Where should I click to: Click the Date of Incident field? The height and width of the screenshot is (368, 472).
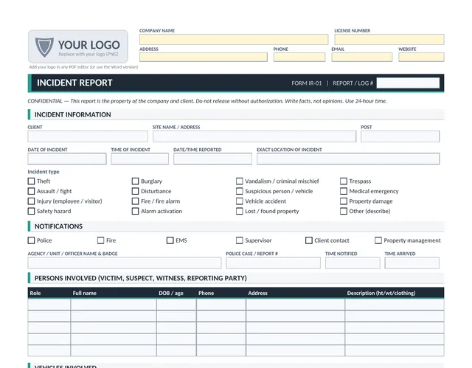tap(67, 159)
